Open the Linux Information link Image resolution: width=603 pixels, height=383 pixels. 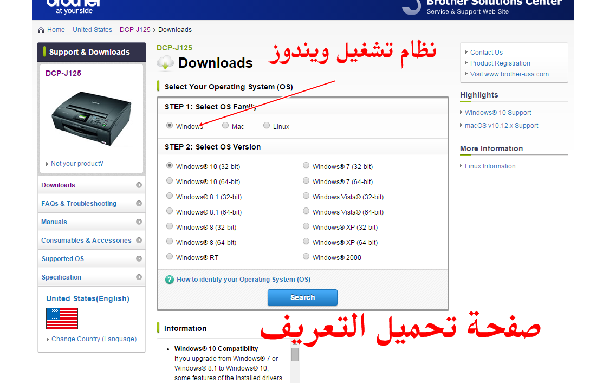pyautogui.click(x=490, y=166)
